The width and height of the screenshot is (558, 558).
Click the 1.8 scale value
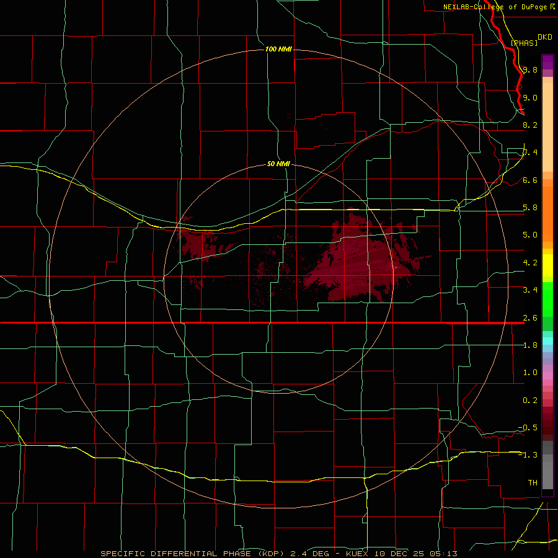[530, 345]
